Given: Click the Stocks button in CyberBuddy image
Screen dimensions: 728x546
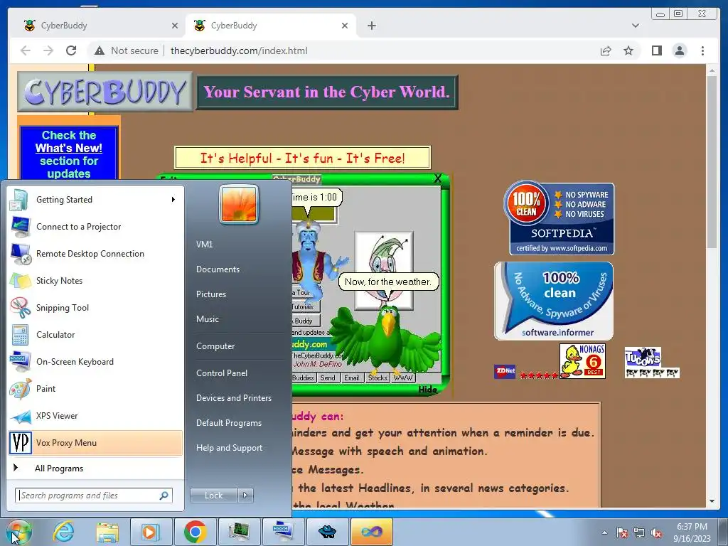Looking at the screenshot, I should pyautogui.click(x=378, y=378).
